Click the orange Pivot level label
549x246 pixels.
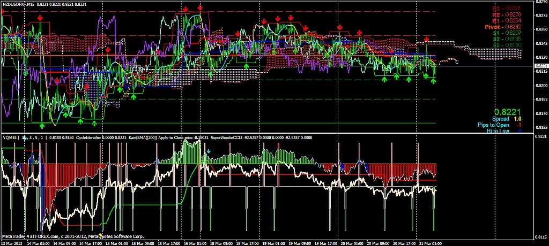click(x=506, y=26)
